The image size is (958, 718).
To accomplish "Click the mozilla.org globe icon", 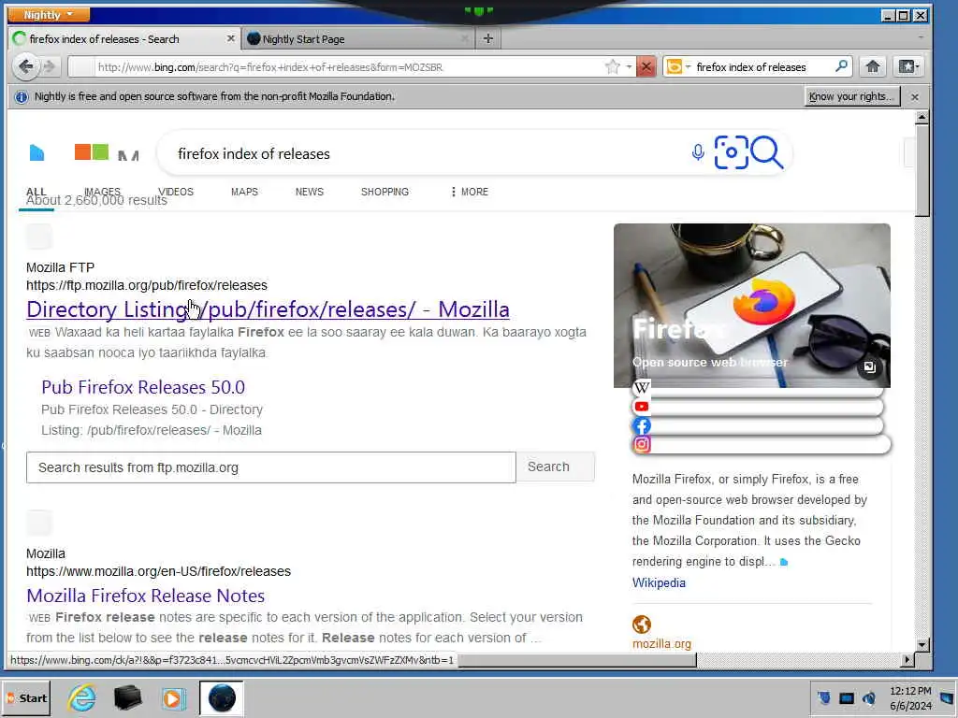I will coord(642,625).
